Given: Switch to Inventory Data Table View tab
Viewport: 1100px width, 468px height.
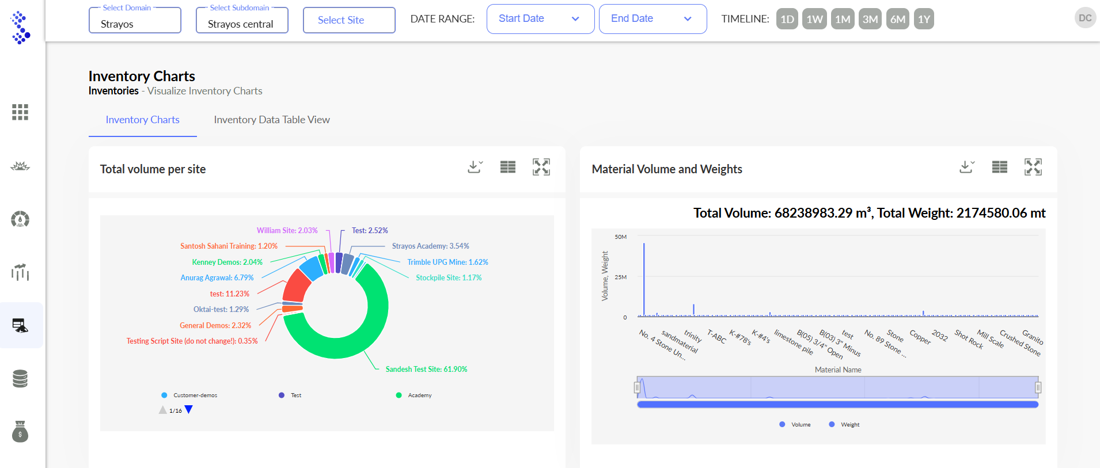Looking at the screenshot, I should pos(272,120).
